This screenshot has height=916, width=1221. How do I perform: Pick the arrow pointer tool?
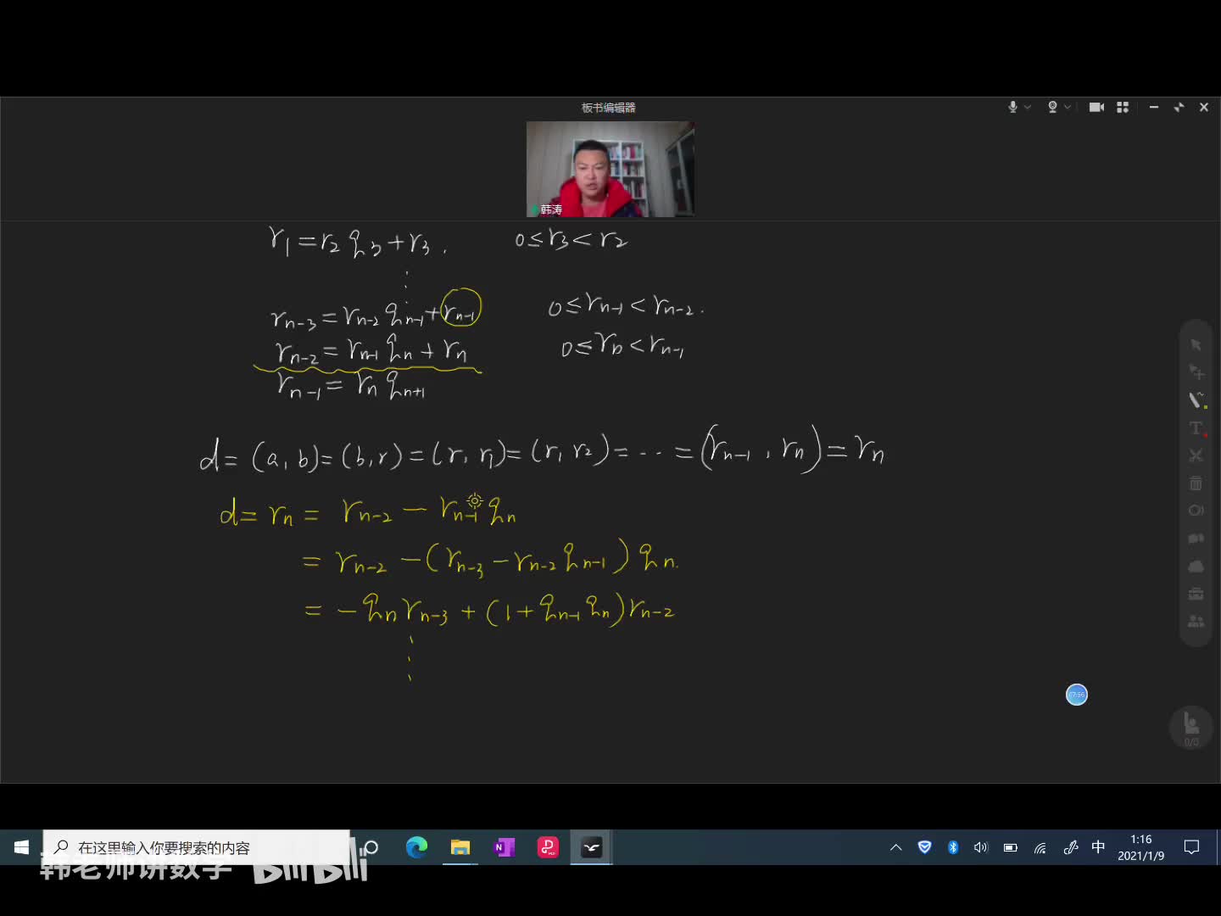coord(1196,344)
